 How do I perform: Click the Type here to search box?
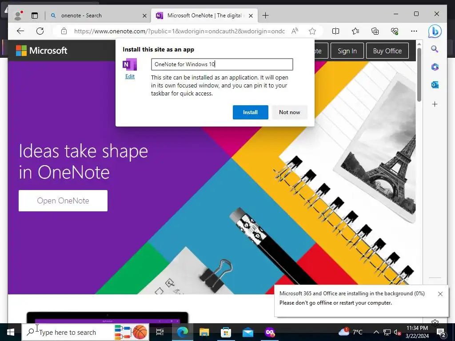pos(86,332)
